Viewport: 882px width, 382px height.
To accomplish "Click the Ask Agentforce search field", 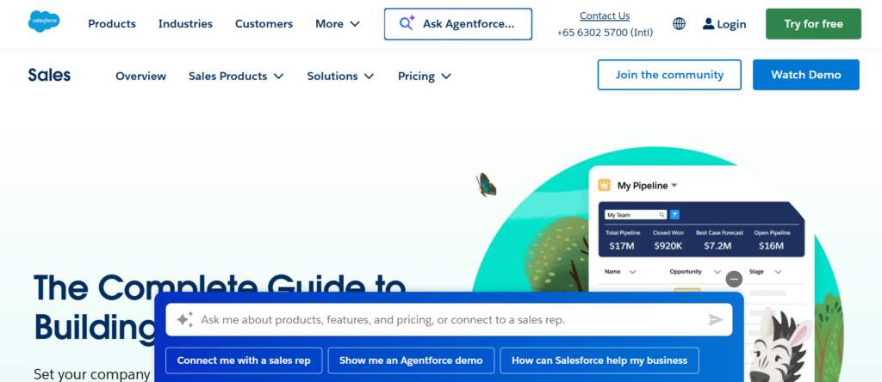I will coord(458,23).
